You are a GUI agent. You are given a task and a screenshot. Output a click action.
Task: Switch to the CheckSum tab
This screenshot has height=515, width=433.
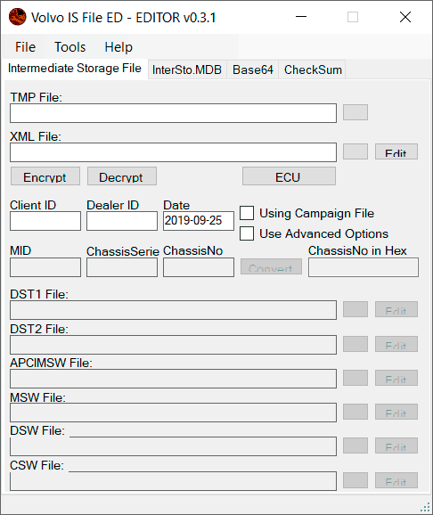tap(313, 69)
